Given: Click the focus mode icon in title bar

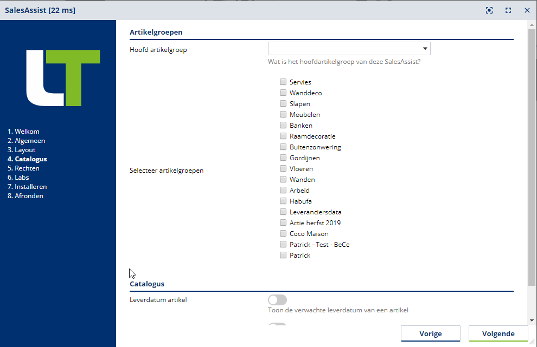Looking at the screenshot, I should 489,10.
